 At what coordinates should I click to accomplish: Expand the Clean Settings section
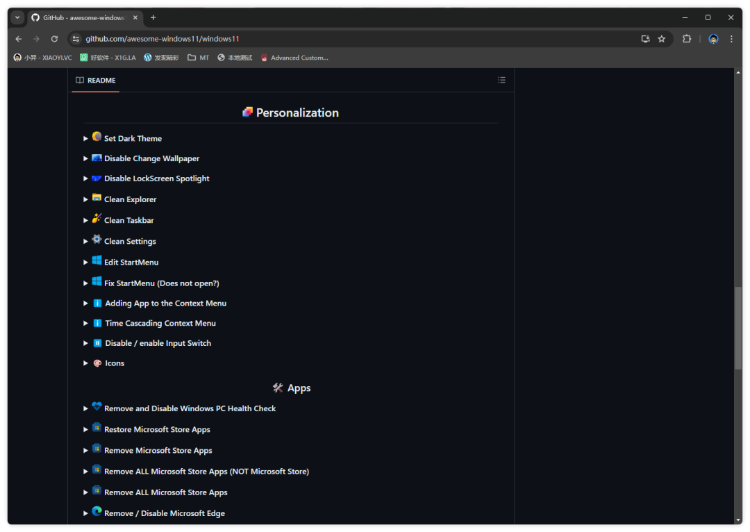(x=85, y=241)
